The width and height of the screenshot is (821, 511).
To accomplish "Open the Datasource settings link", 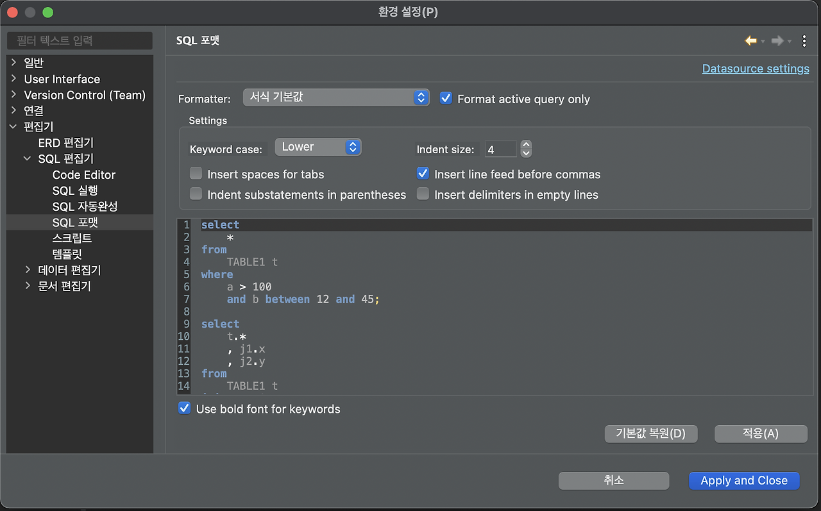I will pos(756,69).
